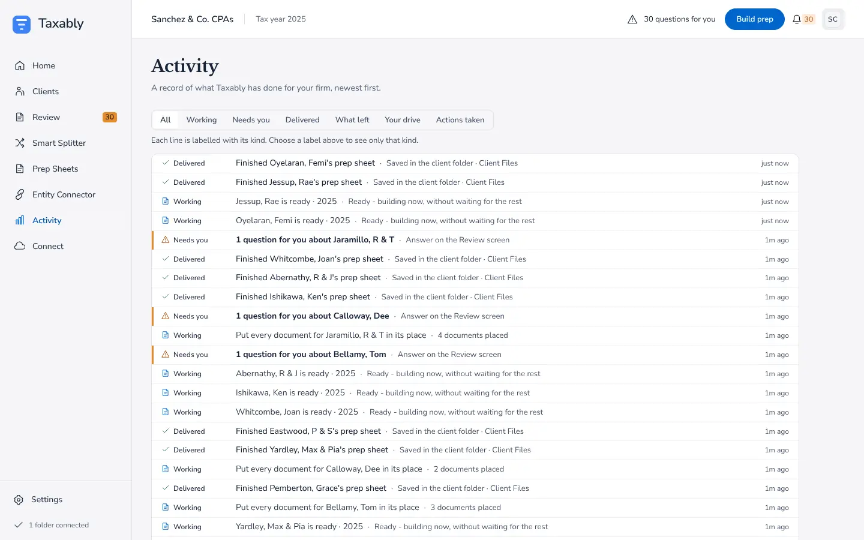This screenshot has height=540, width=864.
Task: Click 'Finished Eastwood, P & S's prep sheet'
Action: (308, 431)
